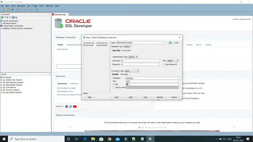Image resolution: width=253 pixels, height=142 pixels.
Task: Click the Cancel button
Action: 174,97
